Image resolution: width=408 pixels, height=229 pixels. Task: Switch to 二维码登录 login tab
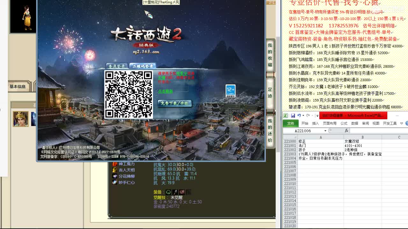pyautogui.click(x=143, y=66)
